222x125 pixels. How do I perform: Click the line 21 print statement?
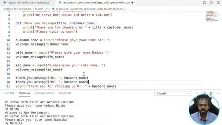point(66,86)
